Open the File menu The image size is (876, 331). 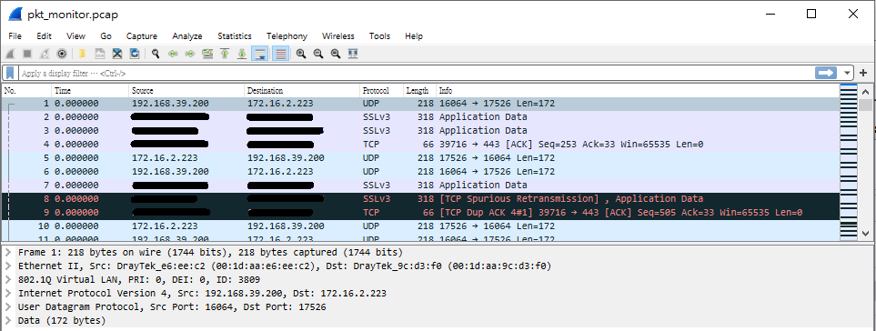click(15, 36)
